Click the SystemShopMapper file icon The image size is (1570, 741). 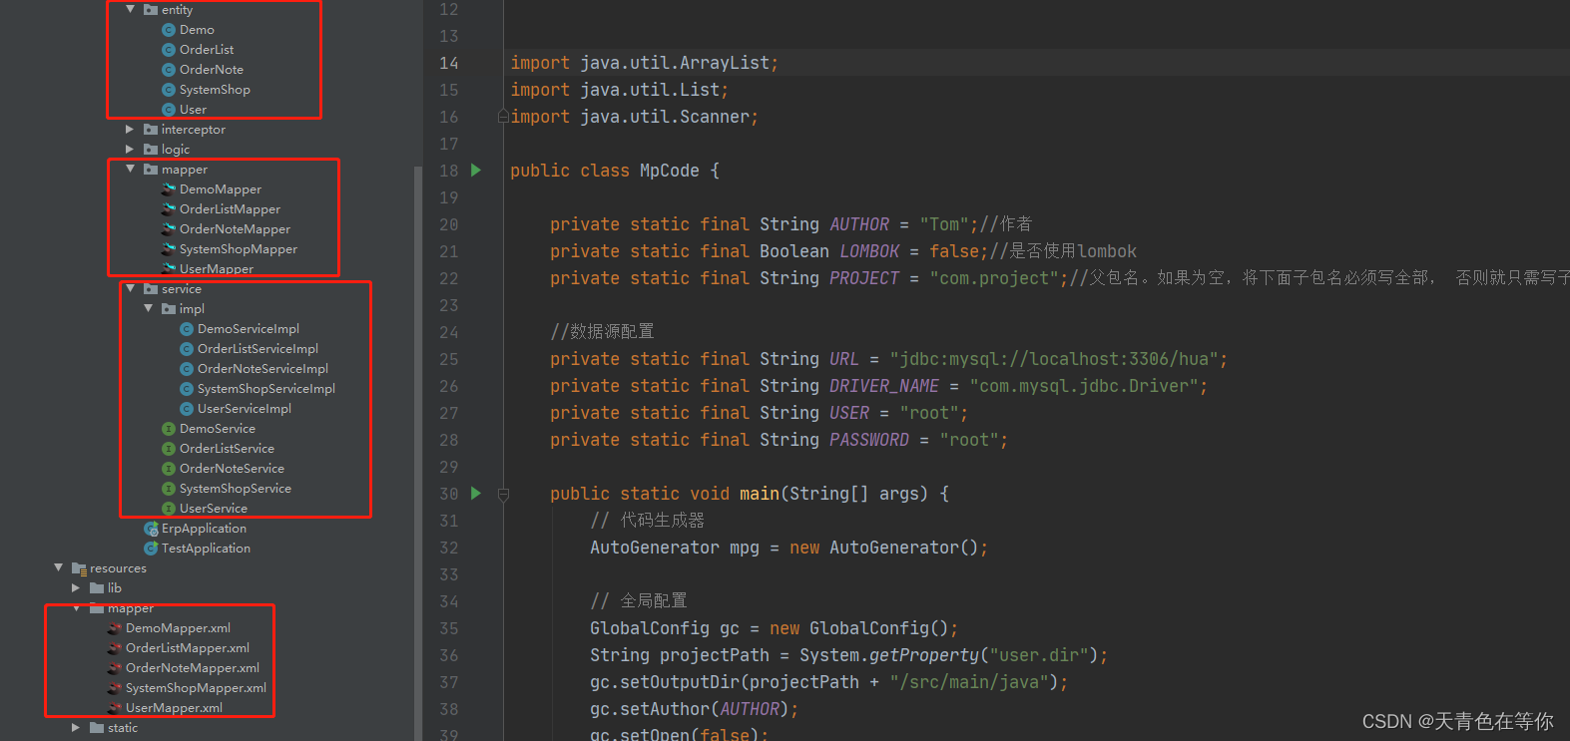169,248
